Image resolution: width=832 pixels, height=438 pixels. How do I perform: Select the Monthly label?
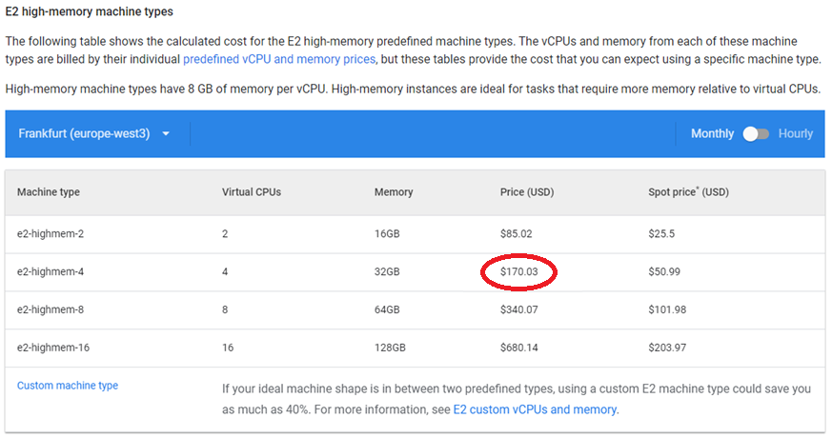pyautogui.click(x=712, y=134)
